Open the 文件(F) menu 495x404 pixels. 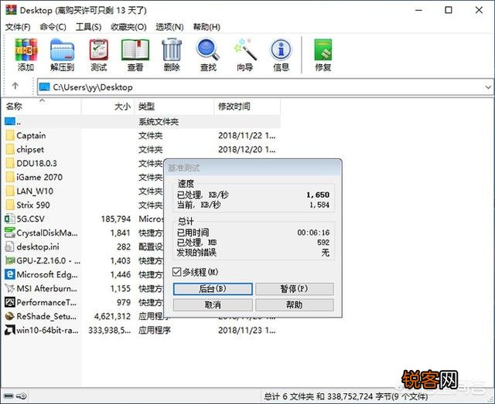18,27
